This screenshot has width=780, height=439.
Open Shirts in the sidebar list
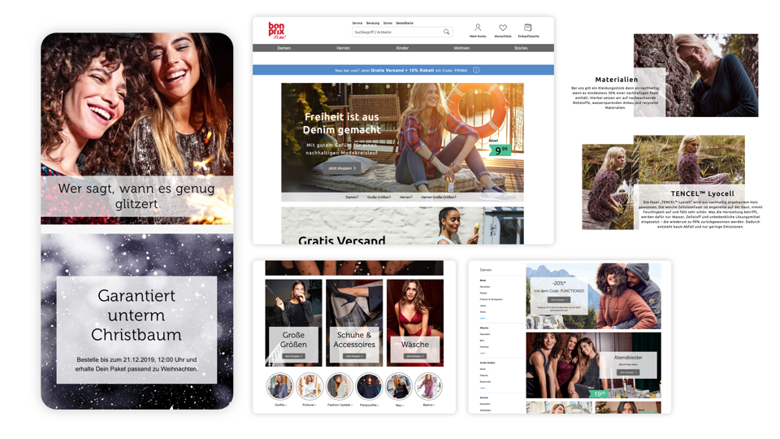[483, 311]
